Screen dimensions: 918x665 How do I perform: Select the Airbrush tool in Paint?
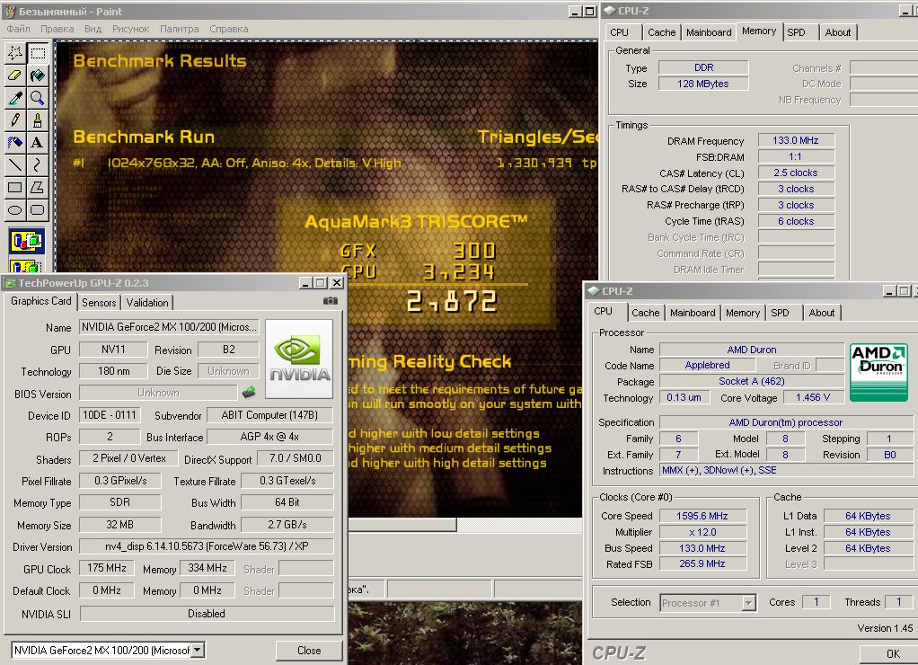15,142
